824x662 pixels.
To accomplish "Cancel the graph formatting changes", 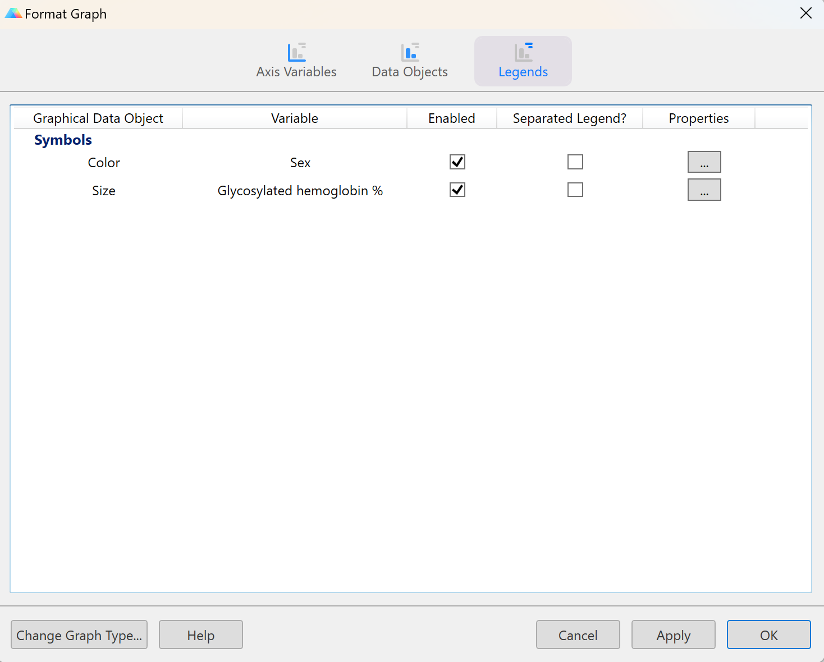I will [x=578, y=635].
